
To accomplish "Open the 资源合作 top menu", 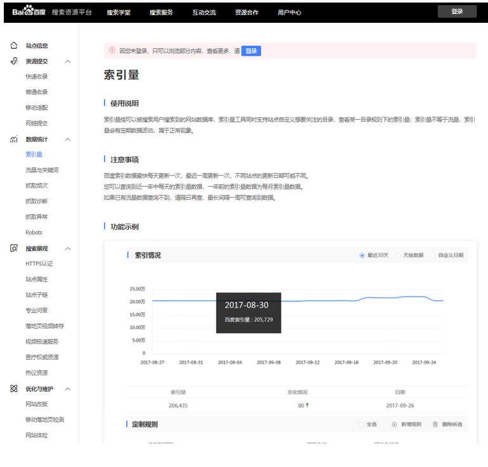I will pos(247,13).
